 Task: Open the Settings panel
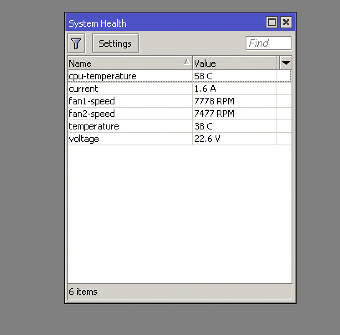pos(115,43)
